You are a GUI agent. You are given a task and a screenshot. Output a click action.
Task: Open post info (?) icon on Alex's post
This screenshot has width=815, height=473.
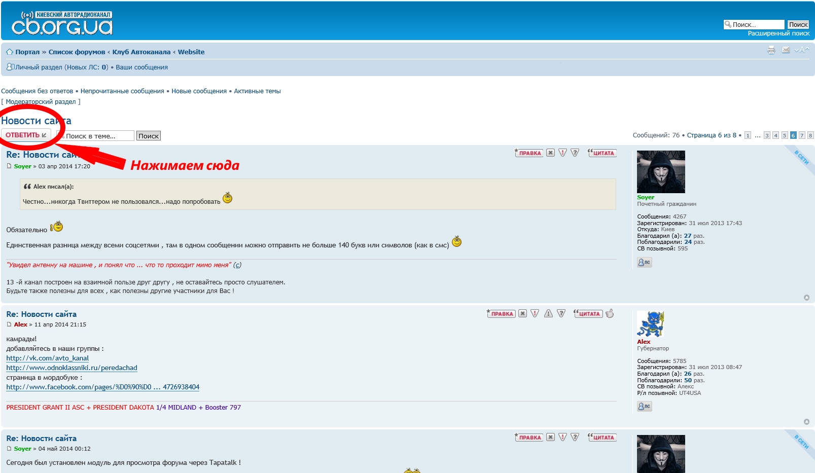[x=561, y=314]
